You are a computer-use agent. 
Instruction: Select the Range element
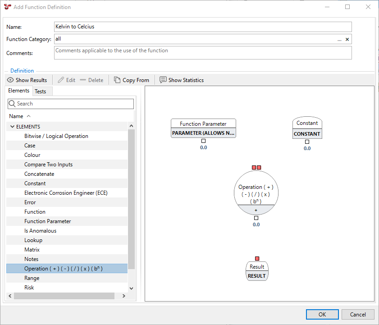point(67,278)
